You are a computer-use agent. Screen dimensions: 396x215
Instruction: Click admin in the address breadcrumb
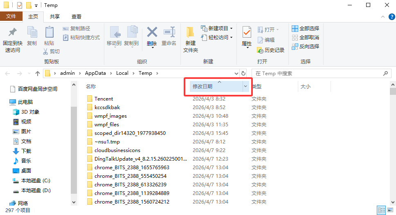[67, 73]
